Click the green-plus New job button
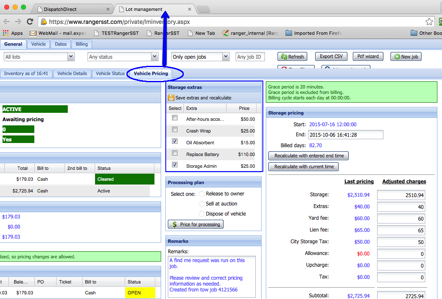This screenshot has height=299, width=442. pos(406,57)
